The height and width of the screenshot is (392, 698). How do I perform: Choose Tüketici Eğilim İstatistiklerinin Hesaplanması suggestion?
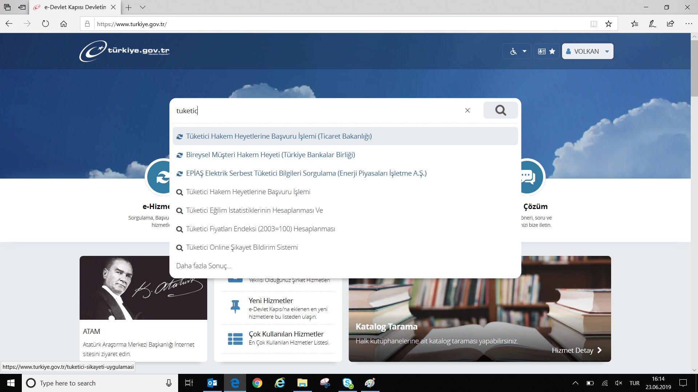click(345, 210)
